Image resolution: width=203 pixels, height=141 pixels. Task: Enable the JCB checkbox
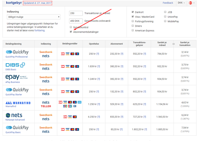click(165, 12)
